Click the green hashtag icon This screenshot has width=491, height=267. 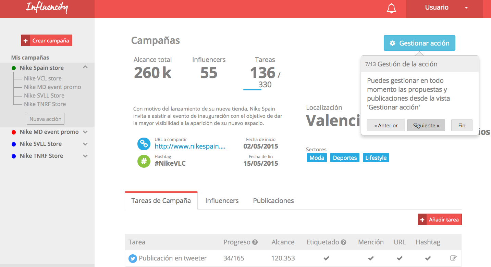[144, 161]
